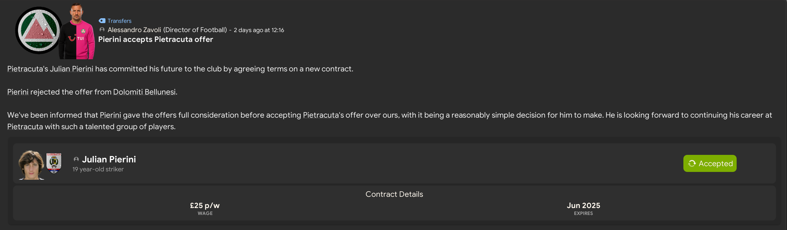
Task: Click the Jun 2025 expiry date
Action: [x=583, y=206]
